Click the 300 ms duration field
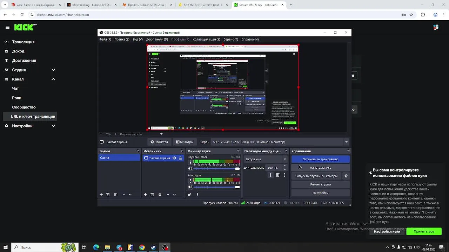Viewport: 449px width, 252px height. [274, 168]
